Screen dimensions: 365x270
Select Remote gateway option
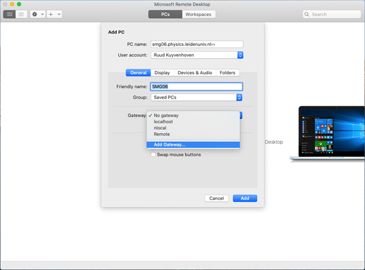click(x=162, y=134)
